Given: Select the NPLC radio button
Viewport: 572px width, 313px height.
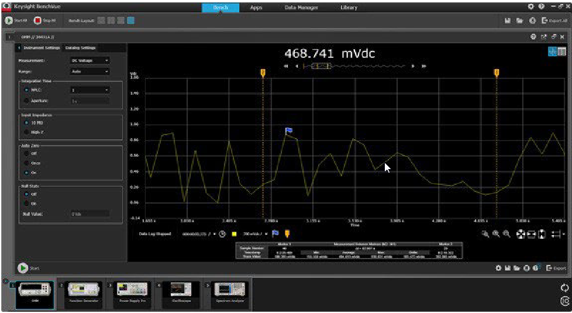Looking at the screenshot, I should pos(26,90).
